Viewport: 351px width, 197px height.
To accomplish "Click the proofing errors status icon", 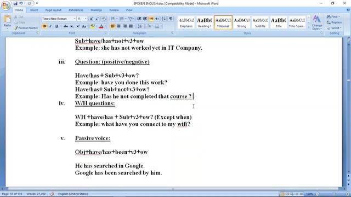I will click(52, 194).
